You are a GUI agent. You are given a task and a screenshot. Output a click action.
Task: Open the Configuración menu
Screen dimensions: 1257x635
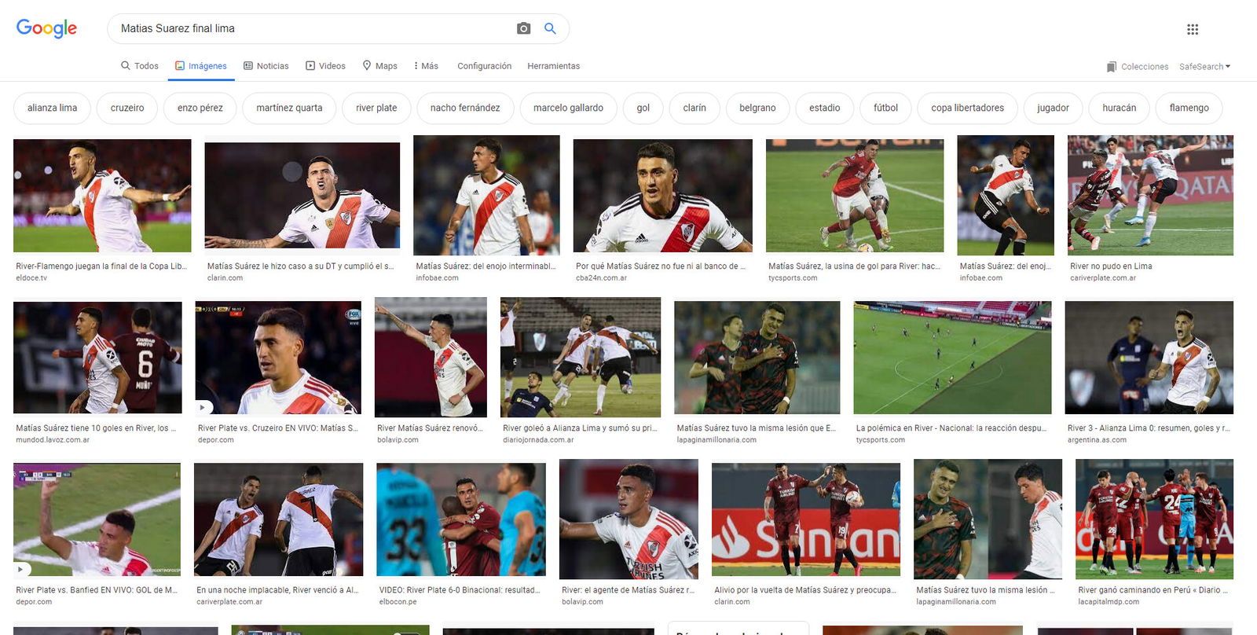[x=484, y=66]
